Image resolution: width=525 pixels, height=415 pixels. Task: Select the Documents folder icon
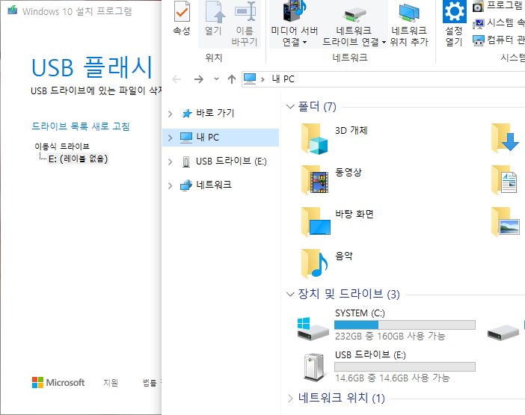[x=504, y=180]
